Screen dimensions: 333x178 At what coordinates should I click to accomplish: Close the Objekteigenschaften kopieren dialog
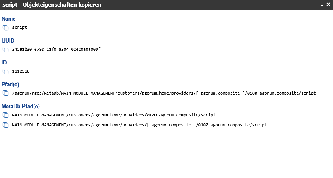328,5
